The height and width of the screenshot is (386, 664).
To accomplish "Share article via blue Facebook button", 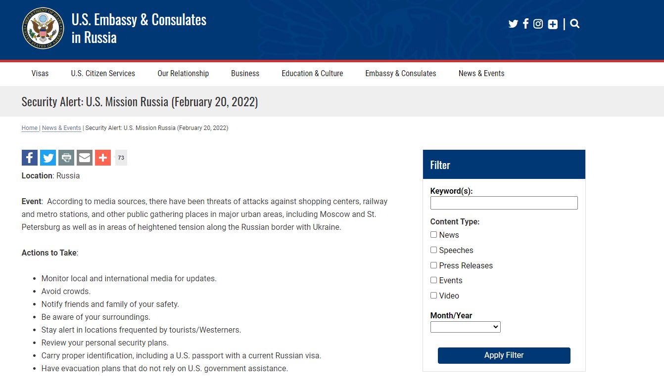I will (x=30, y=158).
